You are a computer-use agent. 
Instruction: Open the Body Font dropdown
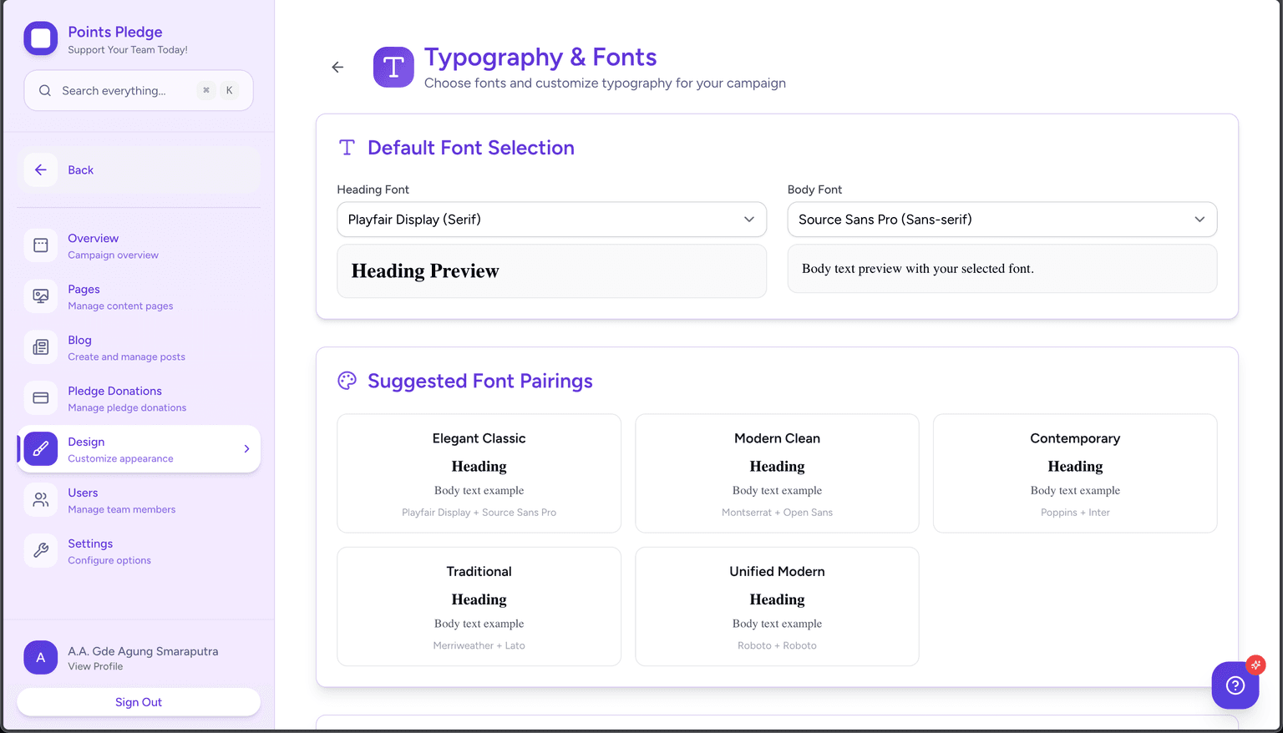pos(1002,220)
